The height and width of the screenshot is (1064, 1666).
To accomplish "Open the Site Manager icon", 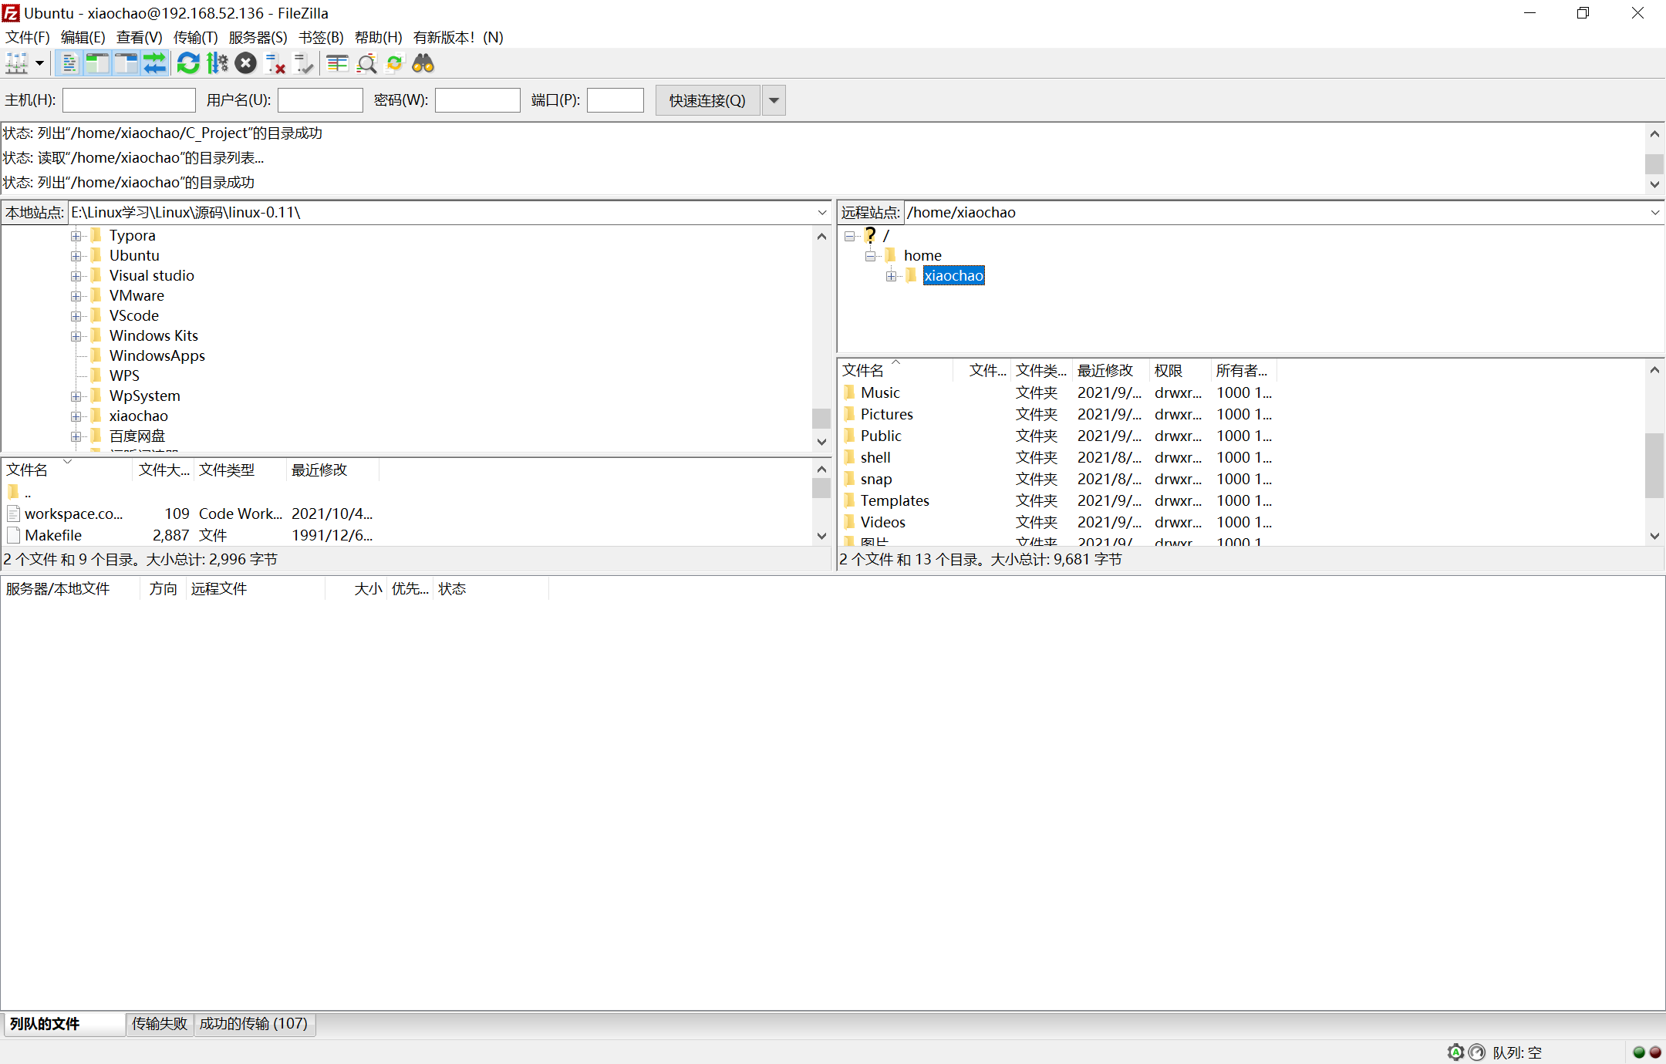I will pyautogui.click(x=17, y=63).
